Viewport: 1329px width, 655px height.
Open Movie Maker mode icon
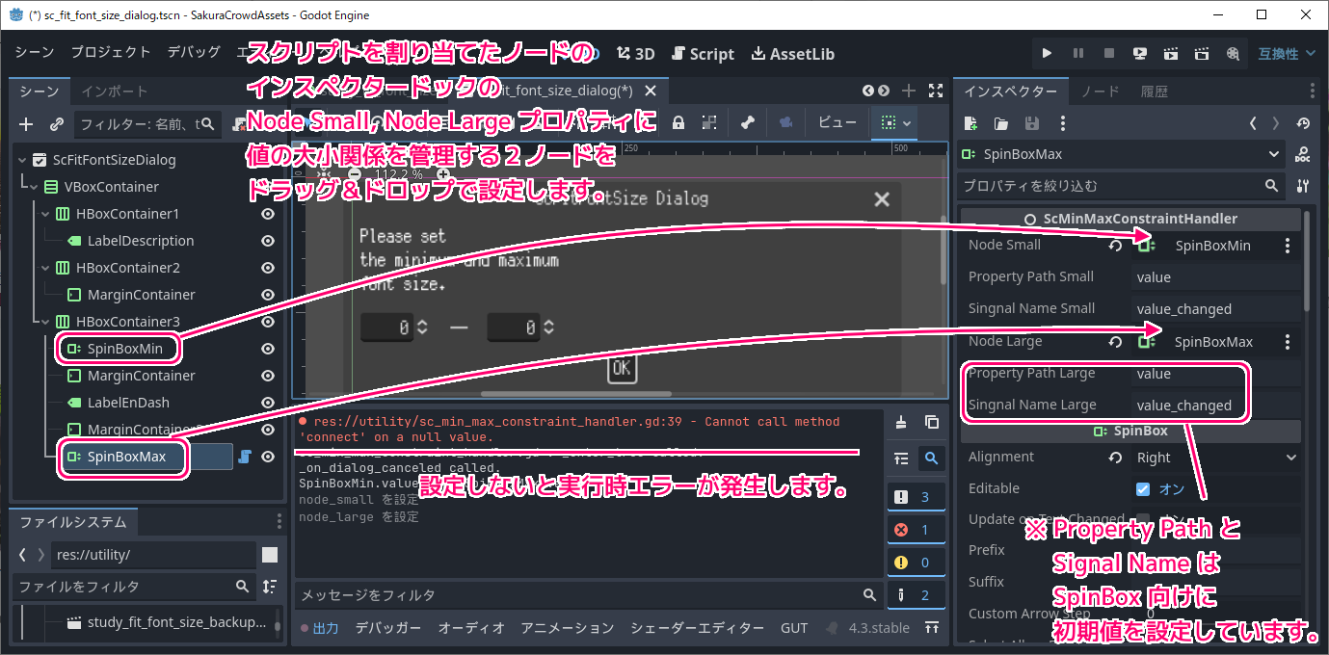pyautogui.click(x=1233, y=54)
